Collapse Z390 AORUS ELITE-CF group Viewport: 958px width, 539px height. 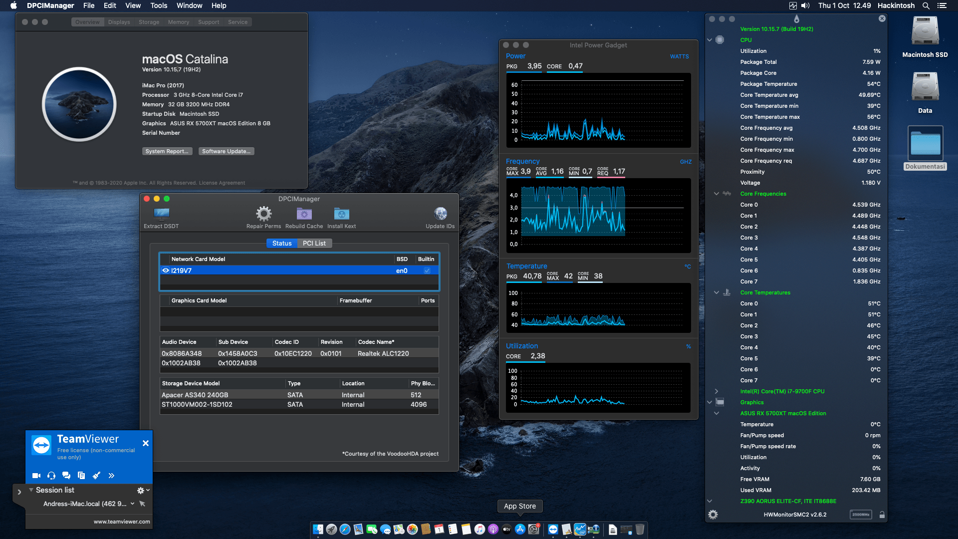click(710, 501)
